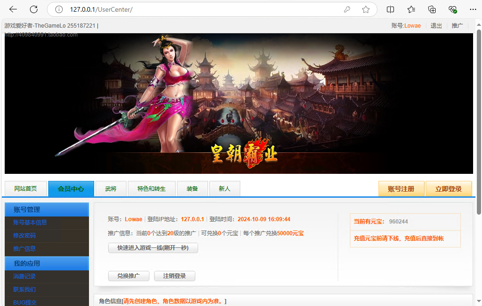Viewport: 482px width, 306px height.
Task: Open browser essentials heart icon
Action: [452, 9]
